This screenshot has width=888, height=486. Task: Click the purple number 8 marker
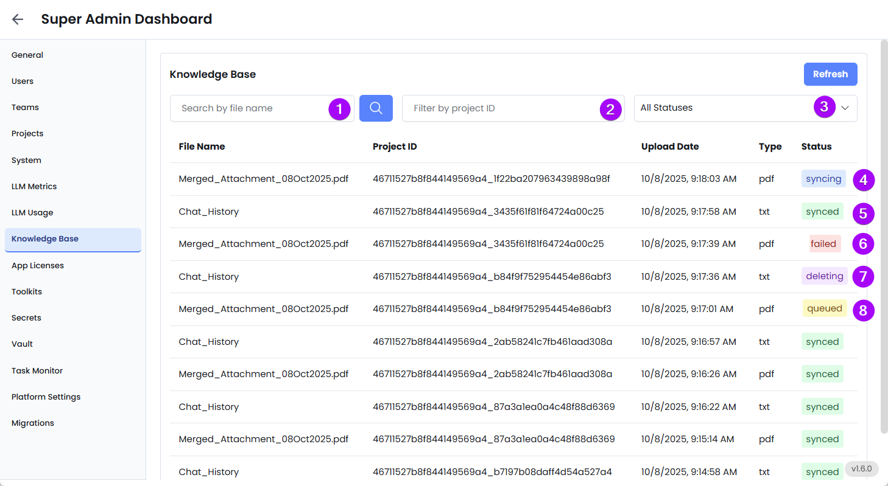[863, 310]
